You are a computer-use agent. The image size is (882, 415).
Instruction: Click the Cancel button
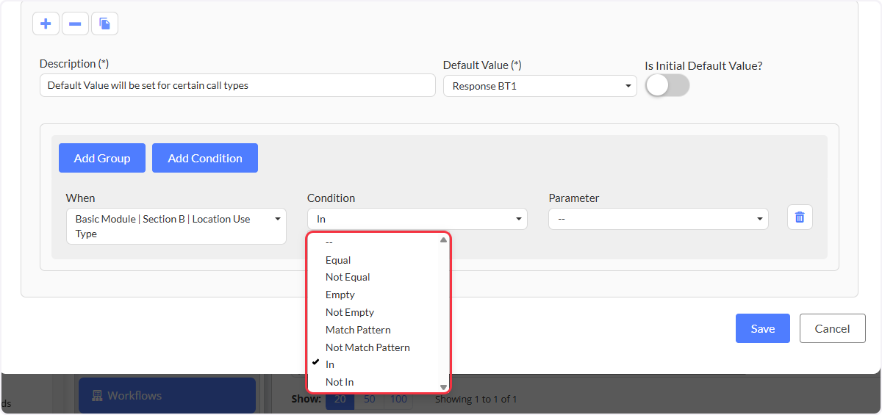[x=833, y=328]
